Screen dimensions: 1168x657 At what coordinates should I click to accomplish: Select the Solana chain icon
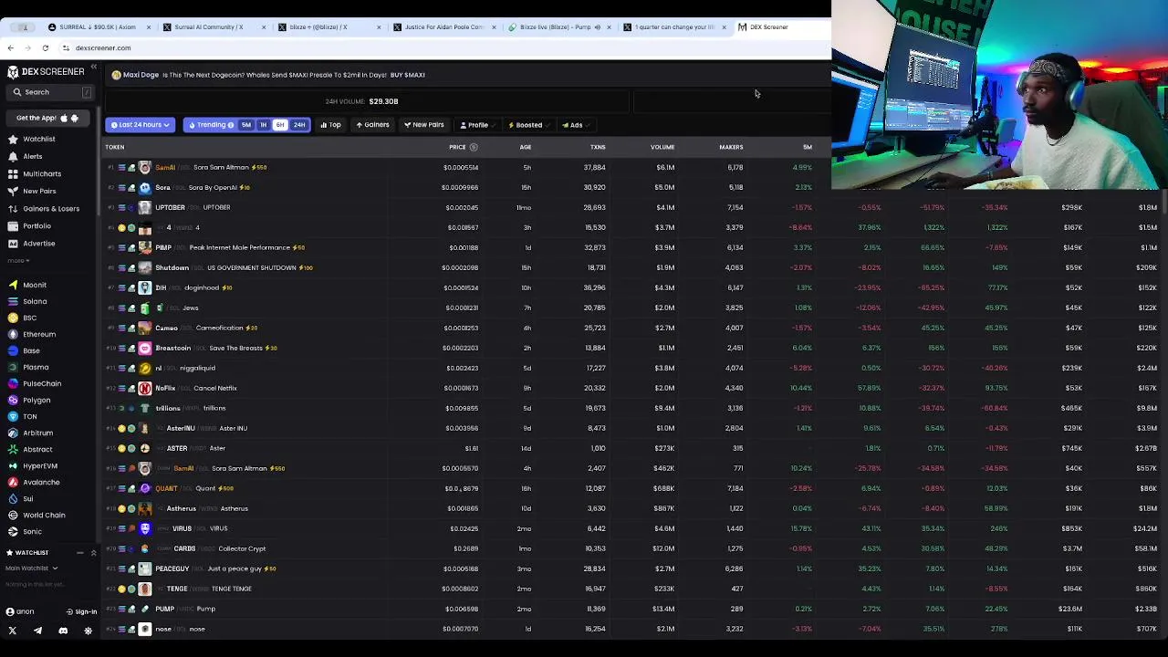(x=13, y=301)
